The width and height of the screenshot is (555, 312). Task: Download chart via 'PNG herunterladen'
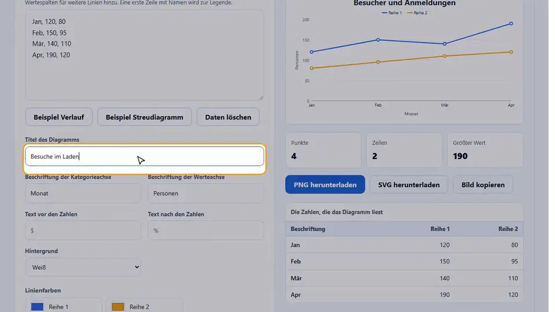(x=325, y=185)
